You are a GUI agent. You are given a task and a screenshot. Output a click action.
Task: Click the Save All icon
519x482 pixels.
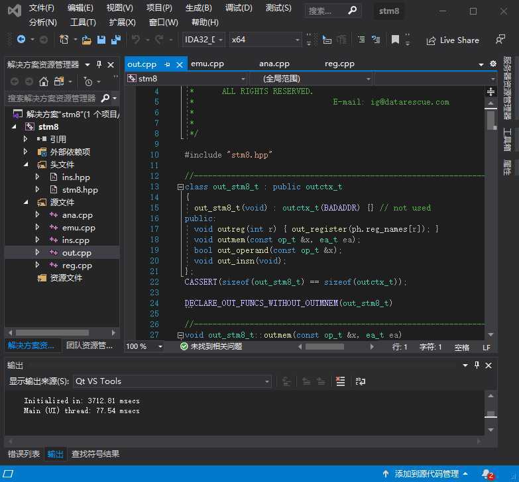[x=116, y=40]
